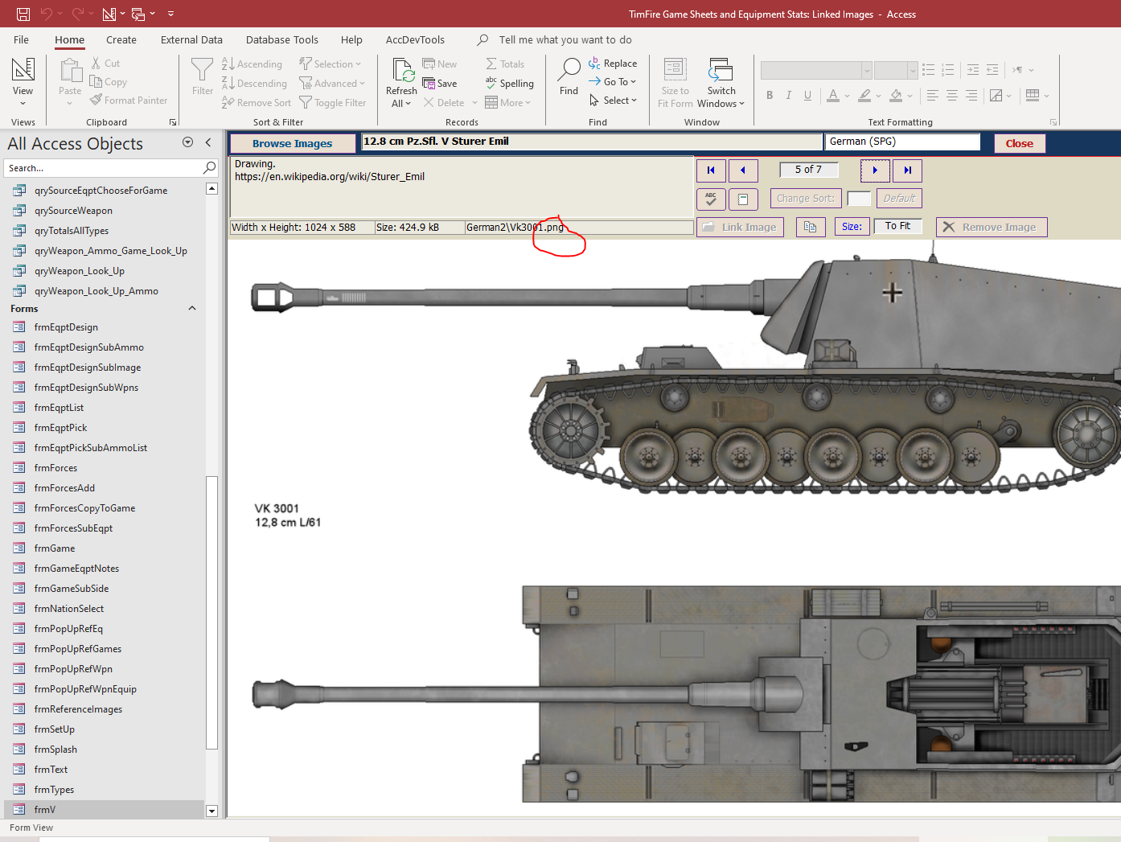
Task: Open More dropdown in Records group
Action: (x=507, y=103)
